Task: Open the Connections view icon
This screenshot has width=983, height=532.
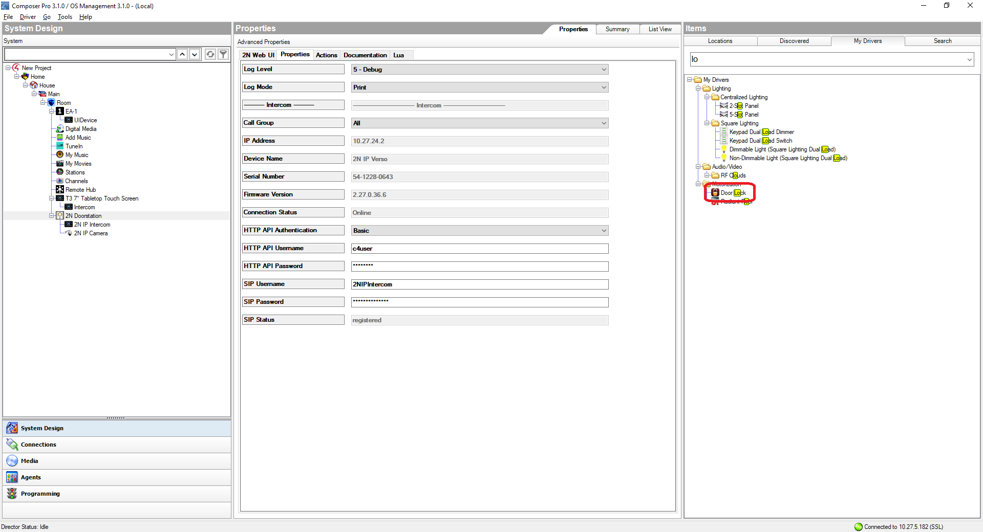Action: point(12,445)
